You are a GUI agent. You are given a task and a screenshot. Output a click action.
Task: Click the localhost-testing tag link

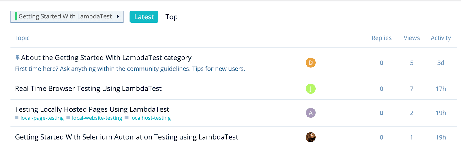click(x=150, y=118)
